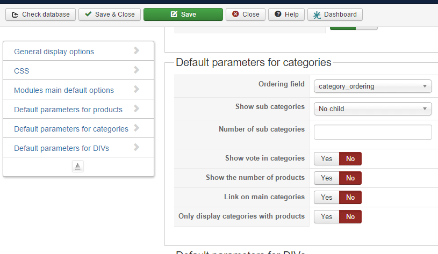Click chevron icon beside CSS menu entry
This screenshot has width=438, height=254.
pyautogui.click(x=137, y=70)
